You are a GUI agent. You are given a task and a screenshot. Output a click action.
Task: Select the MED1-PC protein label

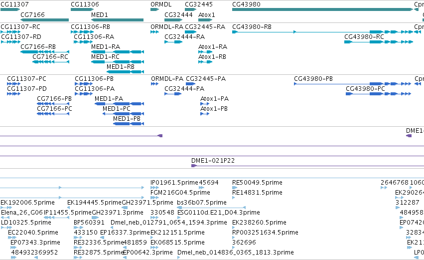click(x=117, y=109)
